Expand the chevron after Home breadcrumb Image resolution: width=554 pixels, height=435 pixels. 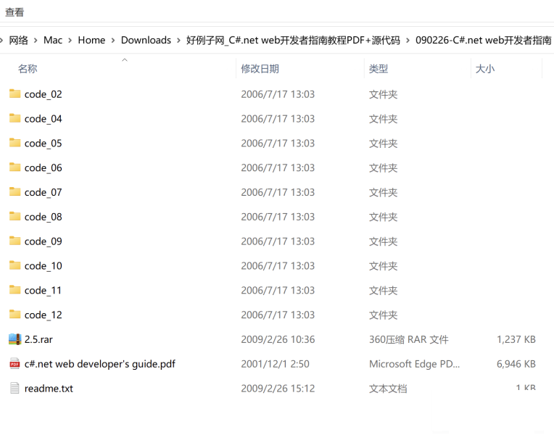click(x=113, y=40)
